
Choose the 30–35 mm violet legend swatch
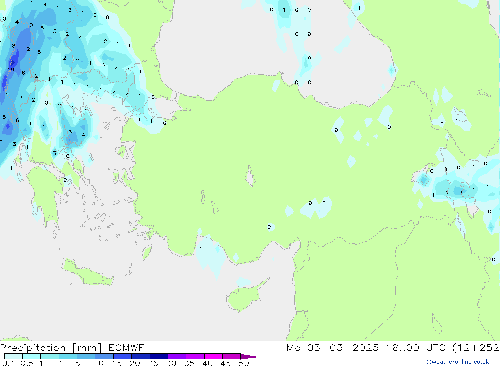pyautogui.click(x=177, y=356)
